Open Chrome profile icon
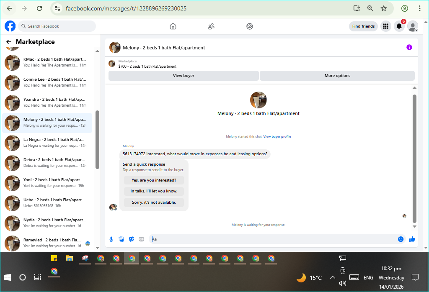The image size is (429, 292). [405, 8]
